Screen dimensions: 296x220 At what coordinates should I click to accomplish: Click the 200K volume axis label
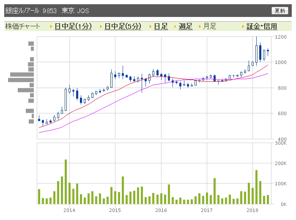click(x=281, y=163)
